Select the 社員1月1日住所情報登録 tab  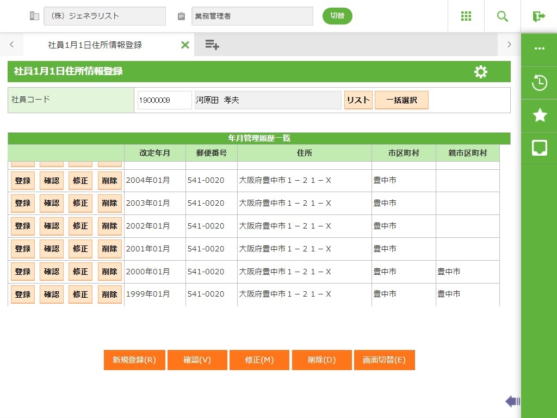(95, 45)
